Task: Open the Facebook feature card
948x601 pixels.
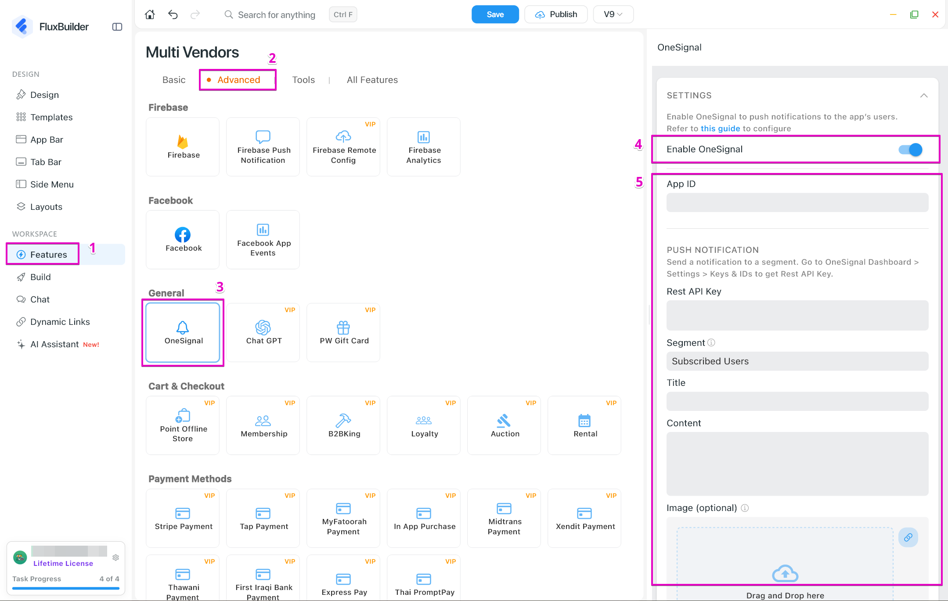Action: coord(183,240)
